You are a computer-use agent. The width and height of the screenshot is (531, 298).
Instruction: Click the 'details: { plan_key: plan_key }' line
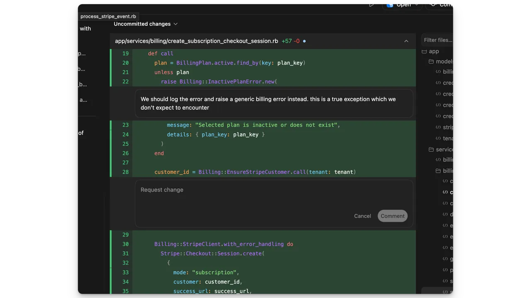216,135
